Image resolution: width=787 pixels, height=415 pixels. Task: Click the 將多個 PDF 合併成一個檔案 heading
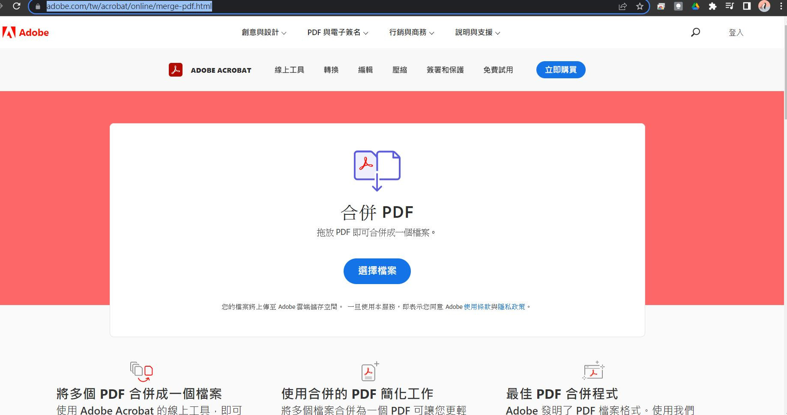coord(139,394)
